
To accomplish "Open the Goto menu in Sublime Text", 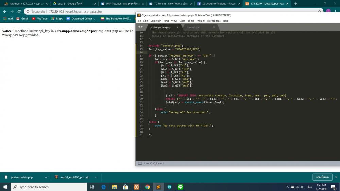I will [182, 21].
